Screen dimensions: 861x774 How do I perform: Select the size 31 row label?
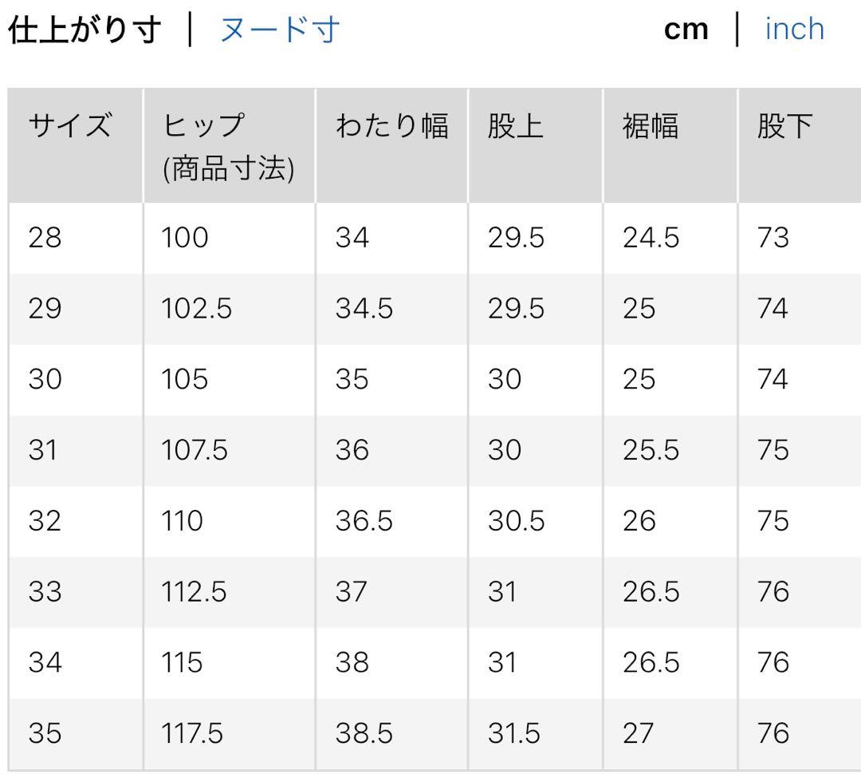43,450
